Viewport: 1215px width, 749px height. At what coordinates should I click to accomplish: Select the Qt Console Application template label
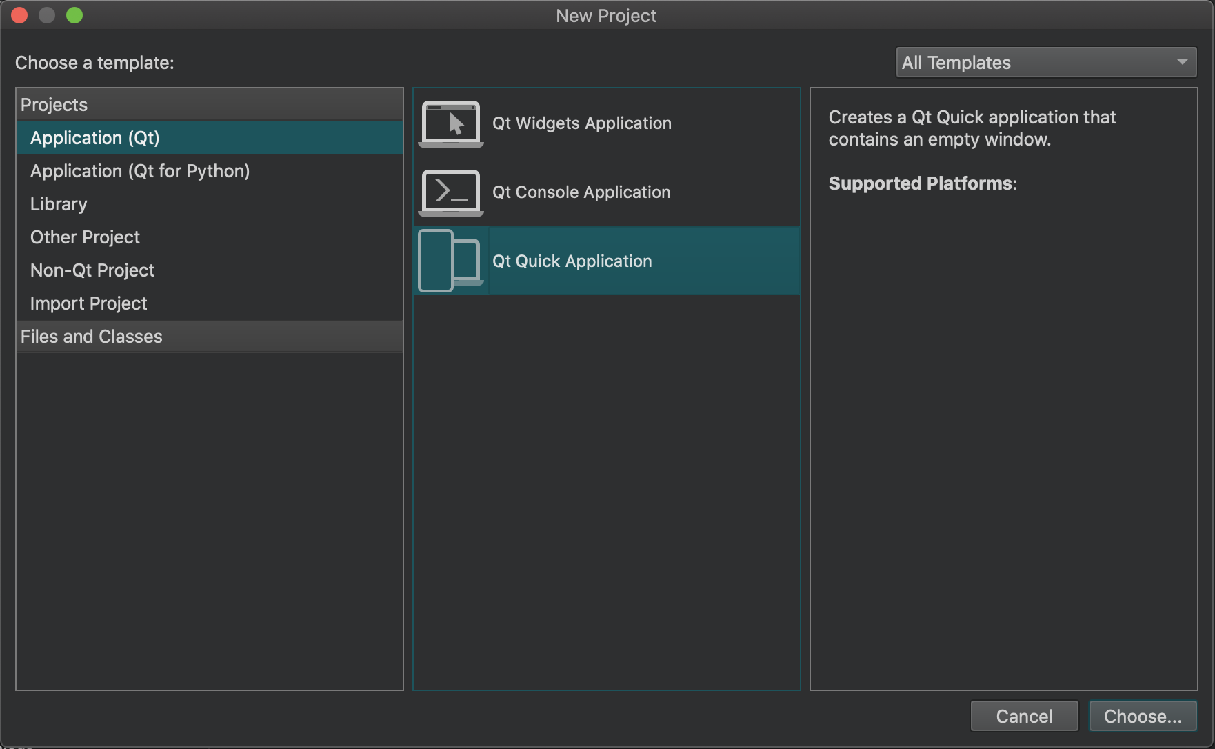tap(581, 192)
